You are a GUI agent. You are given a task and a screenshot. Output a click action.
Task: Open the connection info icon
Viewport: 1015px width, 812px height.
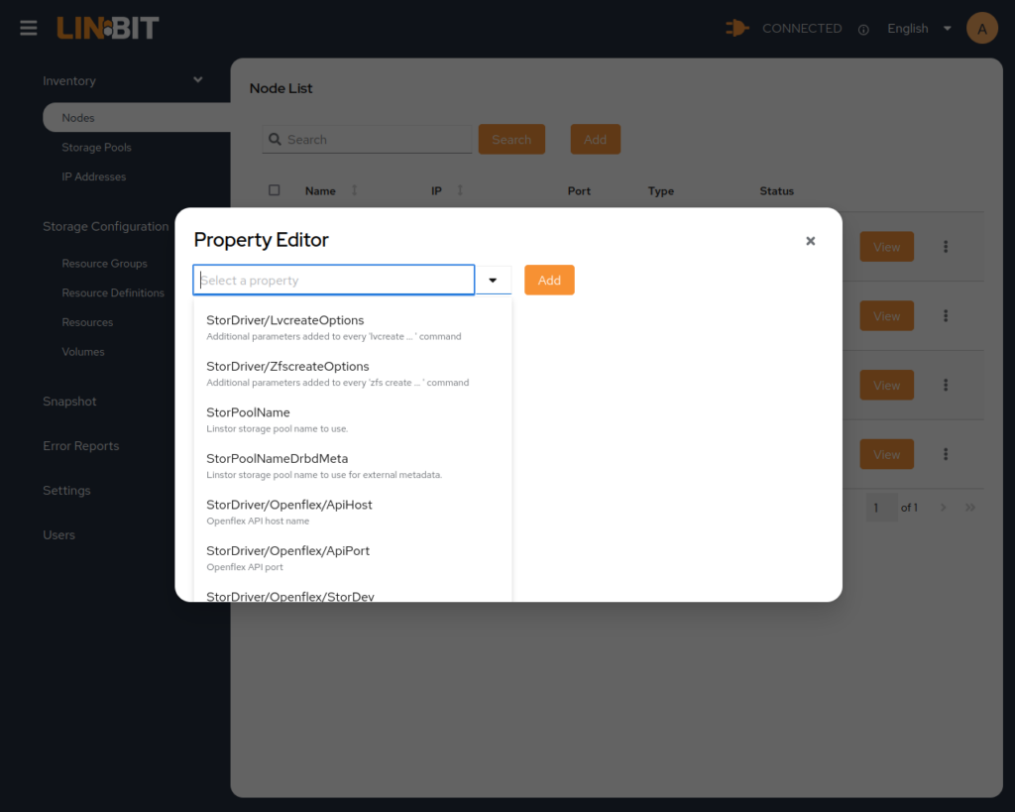(x=863, y=30)
